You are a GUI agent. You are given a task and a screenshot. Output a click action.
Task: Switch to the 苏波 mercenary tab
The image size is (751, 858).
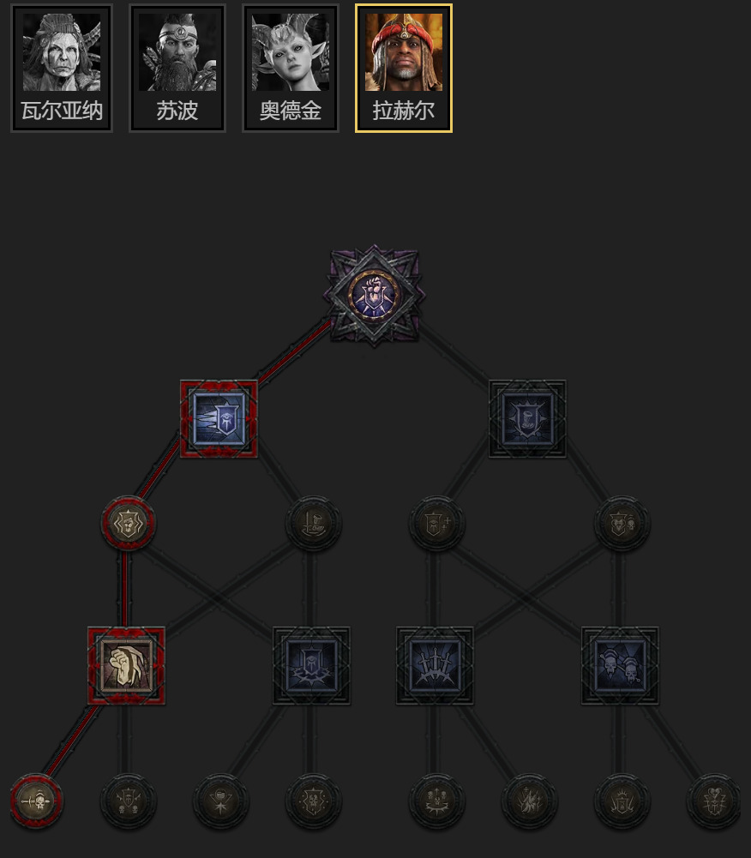pos(177,68)
